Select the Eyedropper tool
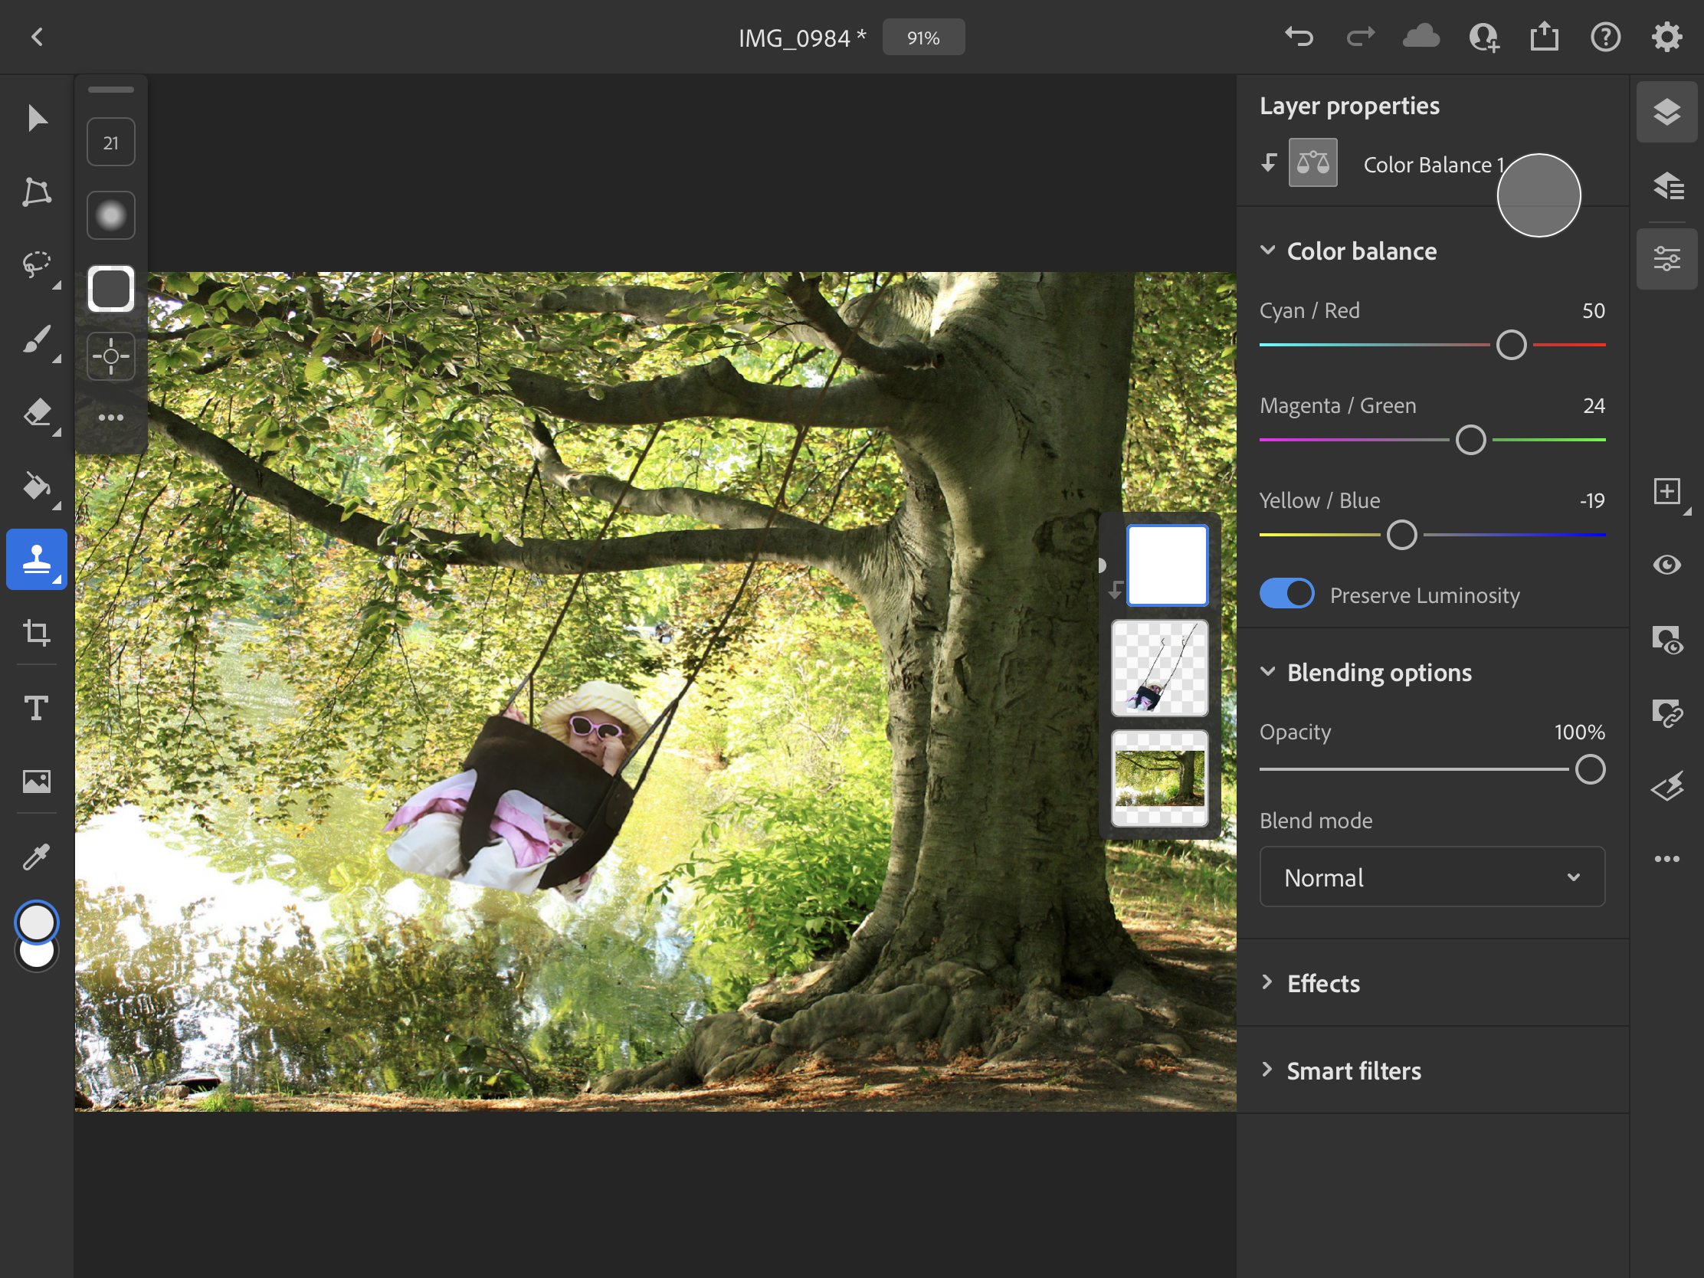 (x=36, y=855)
